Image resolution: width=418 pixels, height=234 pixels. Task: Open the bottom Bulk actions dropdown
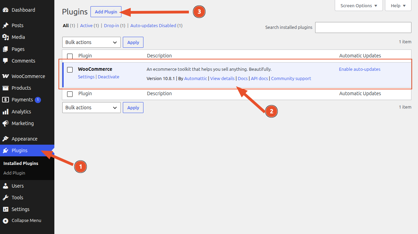coord(92,108)
